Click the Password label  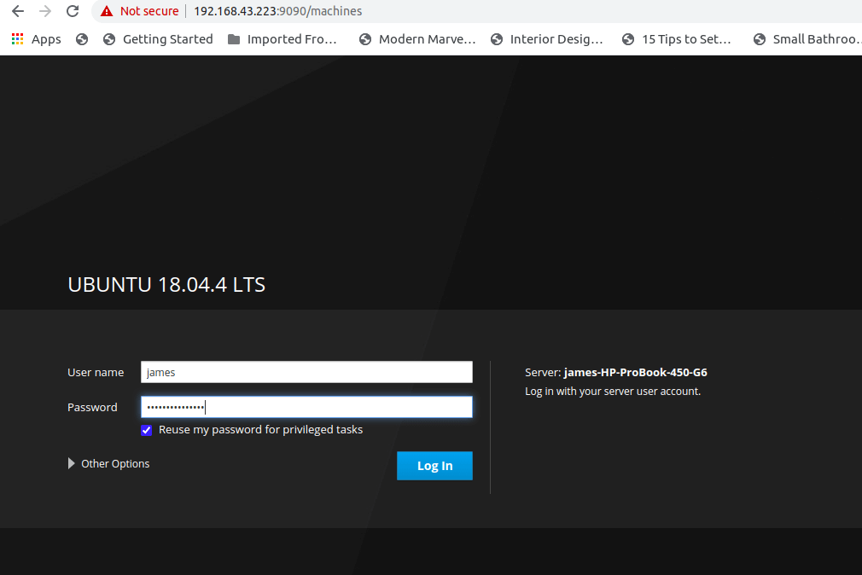[92, 407]
